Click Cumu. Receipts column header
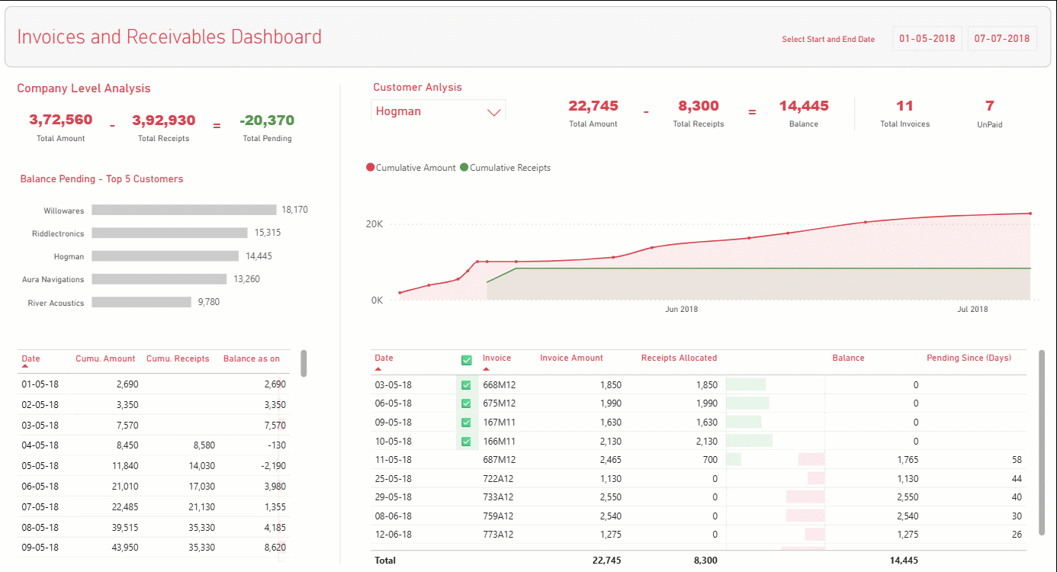The image size is (1057, 572). click(178, 358)
